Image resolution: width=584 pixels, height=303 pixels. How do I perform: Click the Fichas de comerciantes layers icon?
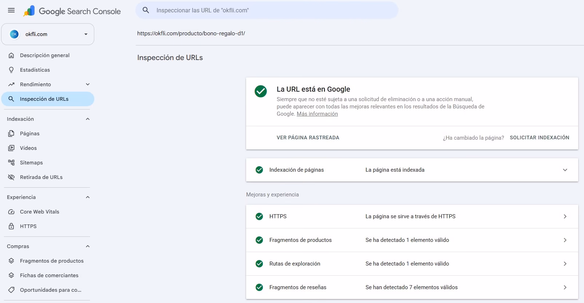click(x=11, y=275)
